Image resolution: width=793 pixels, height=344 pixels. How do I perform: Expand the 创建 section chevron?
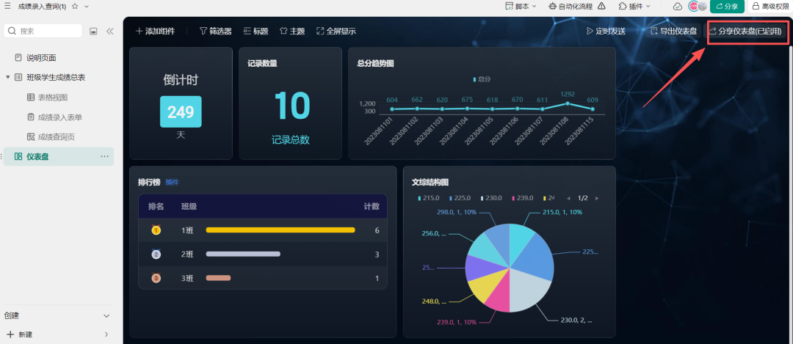point(106,315)
